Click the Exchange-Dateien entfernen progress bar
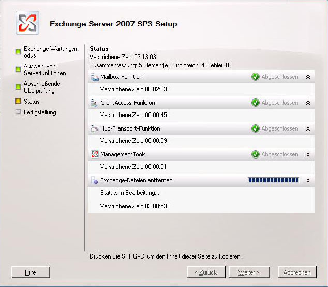Viewport: 328px width, 287px height. click(x=273, y=180)
